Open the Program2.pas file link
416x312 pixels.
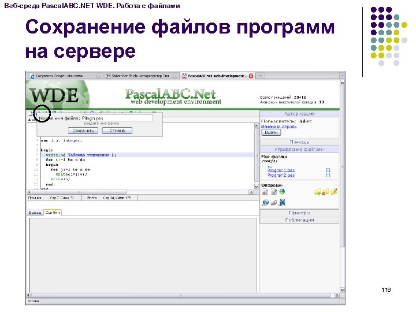click(281, 176)
